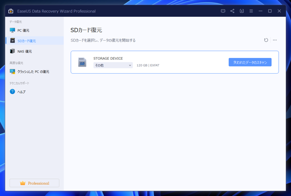The width and height of the screenshot is (291, 196).
Task: Minimize the EaseUS window
Action: (261, 11)
